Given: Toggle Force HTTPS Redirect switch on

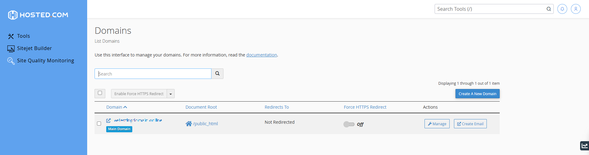Looking at the screenshot, I should [x=349, y=124].
